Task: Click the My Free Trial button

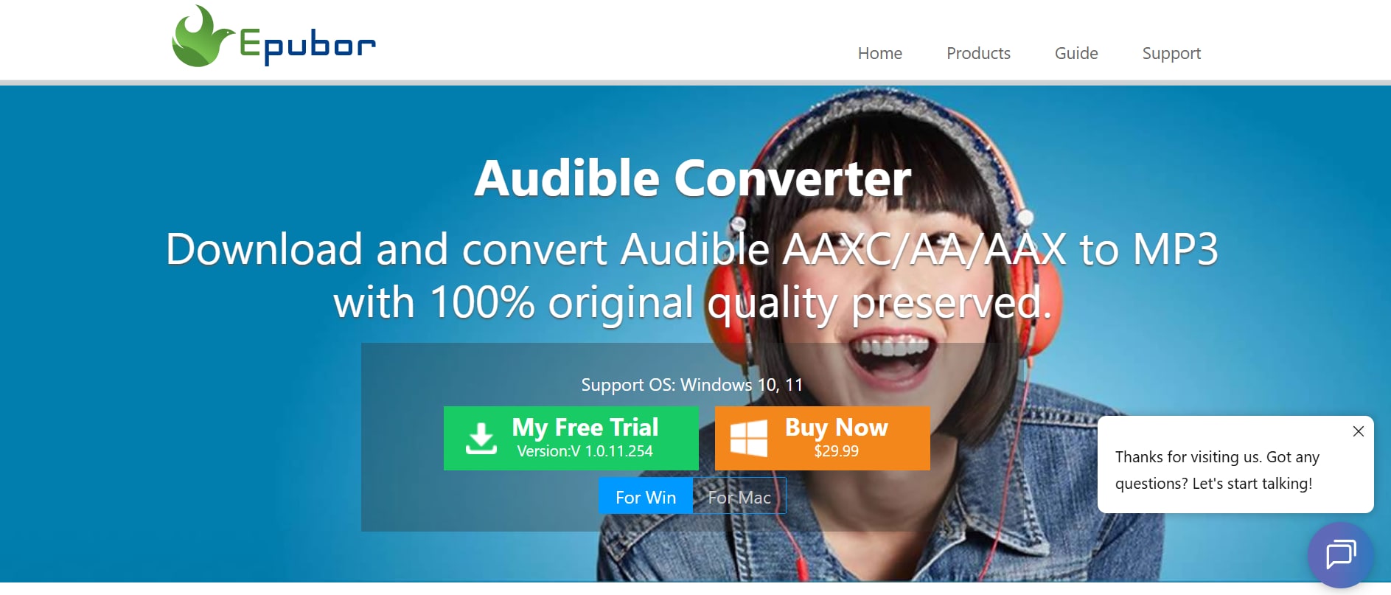Action: [571, 438]
